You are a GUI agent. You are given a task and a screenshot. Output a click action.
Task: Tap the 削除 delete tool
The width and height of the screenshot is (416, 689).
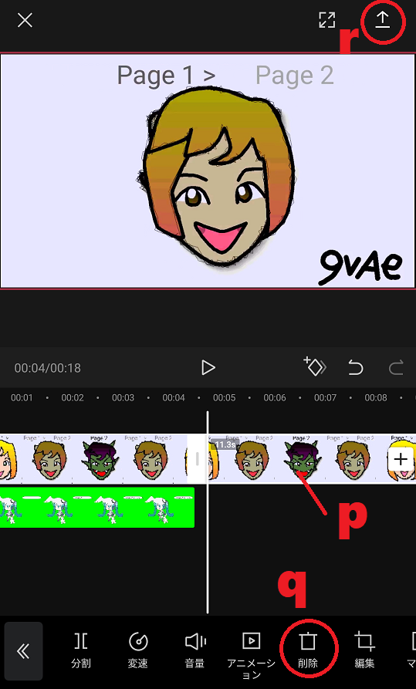click(308, 650)
